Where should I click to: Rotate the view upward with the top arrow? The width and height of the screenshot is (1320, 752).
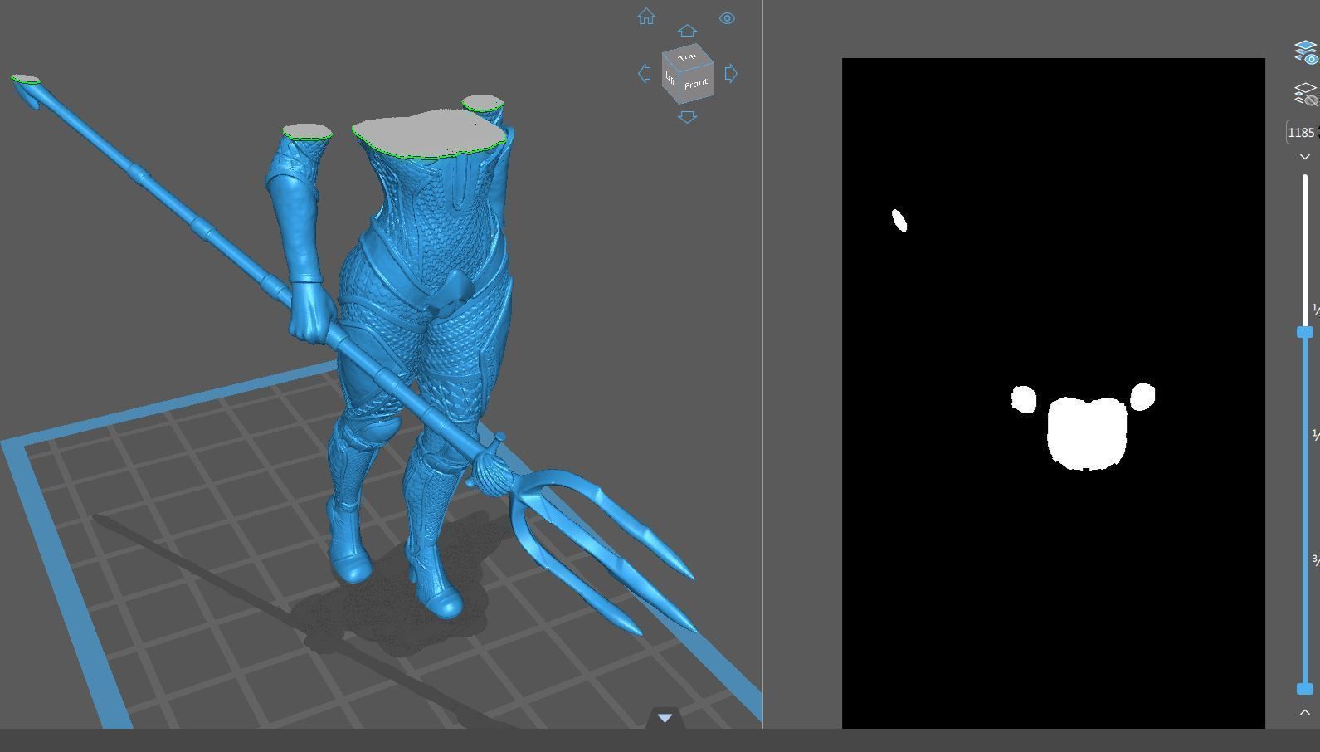tap(687, 31)
